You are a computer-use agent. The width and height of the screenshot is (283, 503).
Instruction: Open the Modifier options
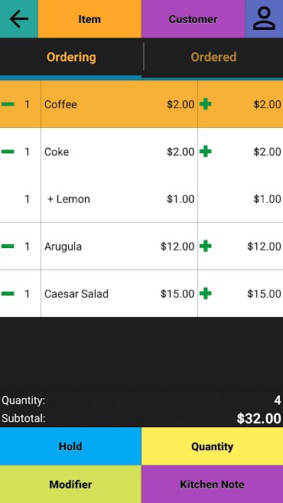tap(70, 484)
